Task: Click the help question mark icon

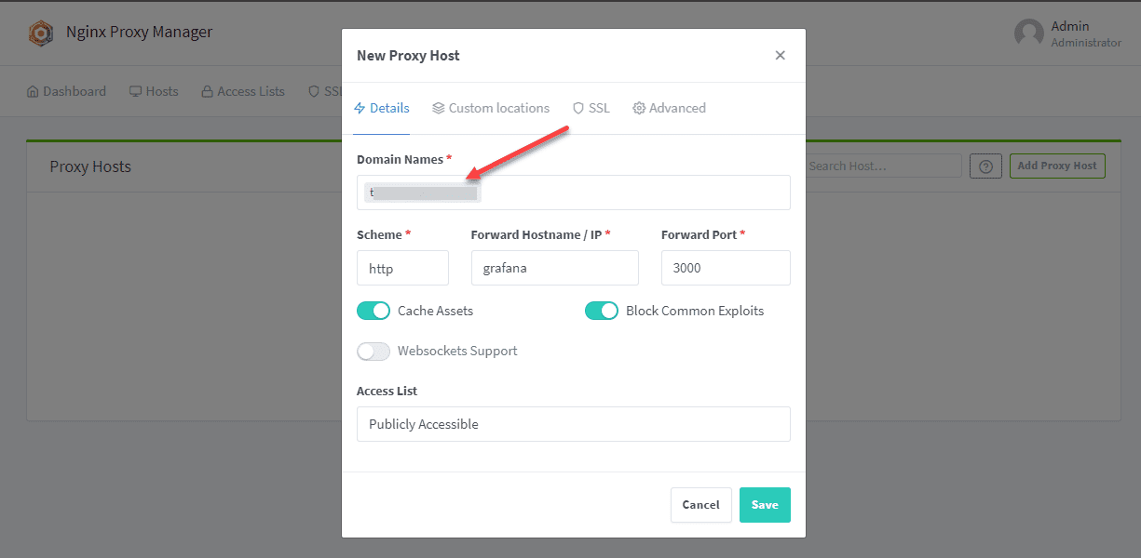Action: (x=985, y=166)
